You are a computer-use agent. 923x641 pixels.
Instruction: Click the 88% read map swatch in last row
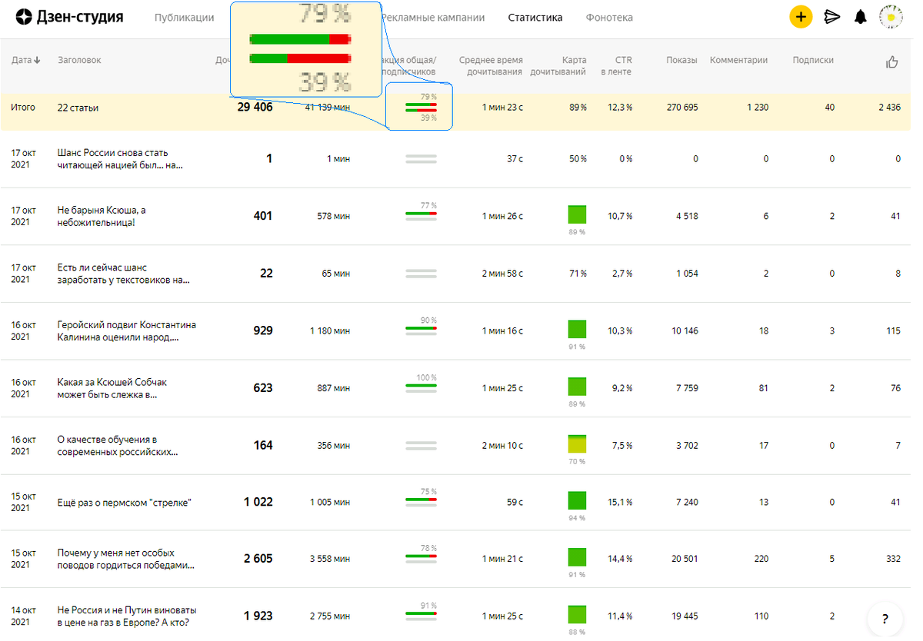(577, 614)
